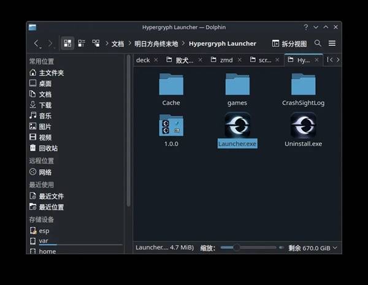Viewport: 368px width, 285px height.
Task: Go back with the back arrow
Action: click(x=37, y=44)
